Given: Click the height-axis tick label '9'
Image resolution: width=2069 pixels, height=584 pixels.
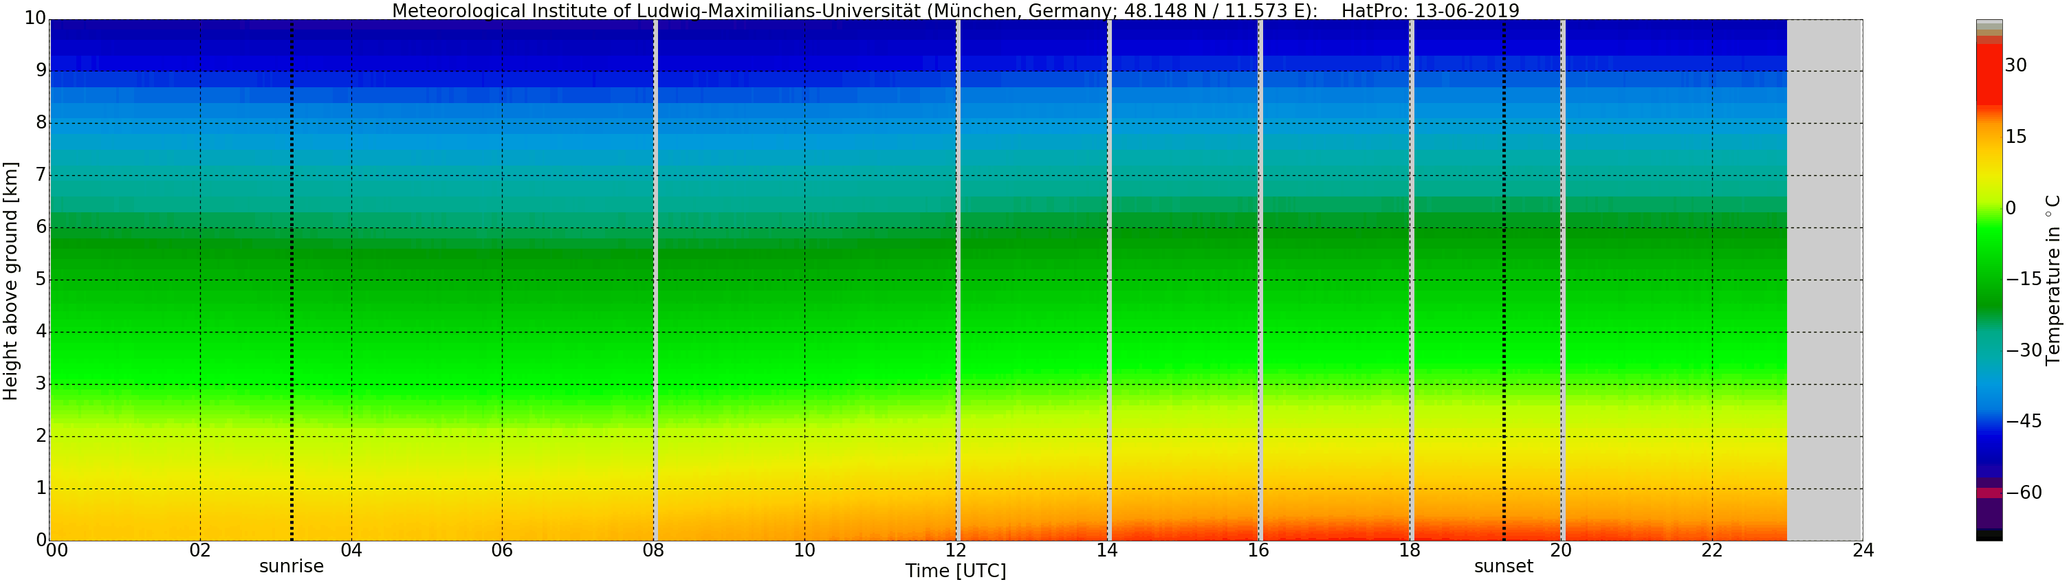Looking at the screenshot, I should pyautogui.click(x=42, y=71).
